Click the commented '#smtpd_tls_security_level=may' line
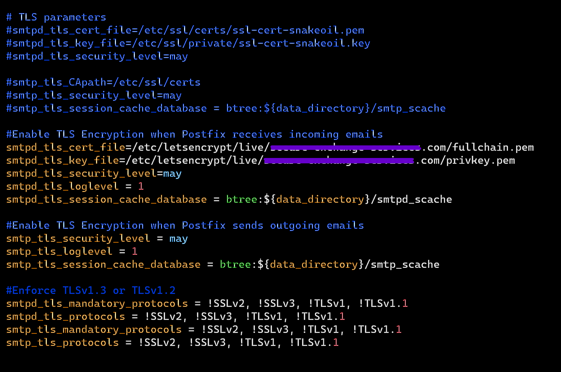Viewport: 561px width, 372px height. click(x=97, y=57)
